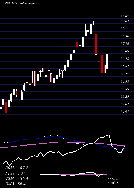Click the 38.36 price axis label
Screen dimensions: 134x188
pos(125,36)
